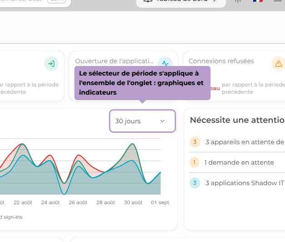Click the purple period selector tooltip text
The width and height of the screenshot is (285, 242).
point(142,83)
